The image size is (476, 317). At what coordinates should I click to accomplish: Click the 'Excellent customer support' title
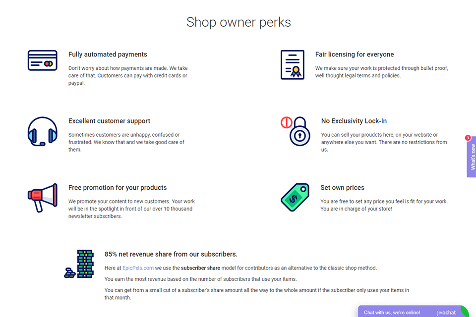click(x=109, y=121)
